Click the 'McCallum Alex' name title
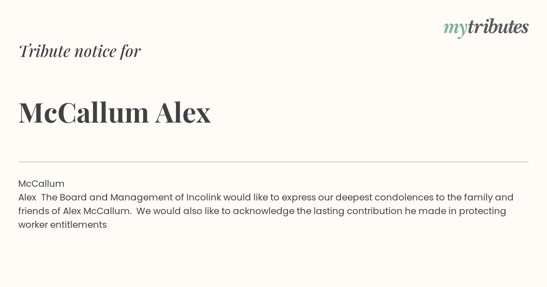This screenshot has height=287, width=547. click(114, 113)
